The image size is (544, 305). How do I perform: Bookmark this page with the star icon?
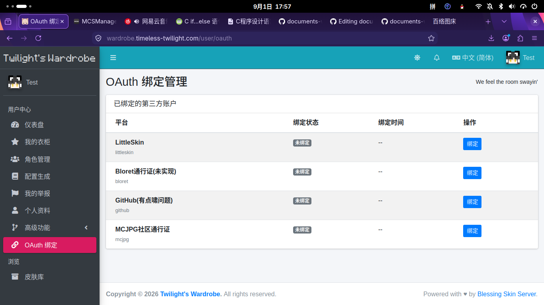(431, 38)
